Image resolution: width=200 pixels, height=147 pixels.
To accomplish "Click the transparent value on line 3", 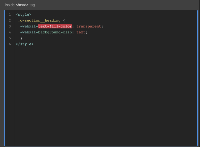I will click(89, 26).
